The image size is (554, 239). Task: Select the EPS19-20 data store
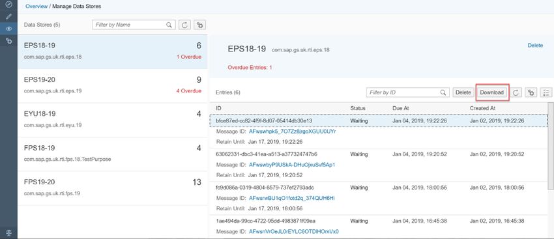pos(113,86)
